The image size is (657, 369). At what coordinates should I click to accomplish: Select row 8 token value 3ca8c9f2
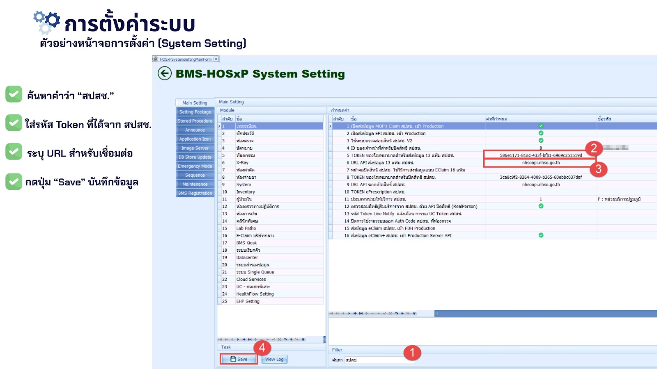tap(541, 177)
